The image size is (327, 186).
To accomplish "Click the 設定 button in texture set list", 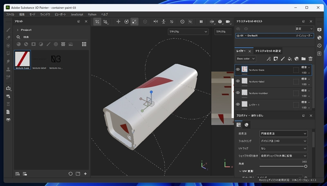I will 304,29.
